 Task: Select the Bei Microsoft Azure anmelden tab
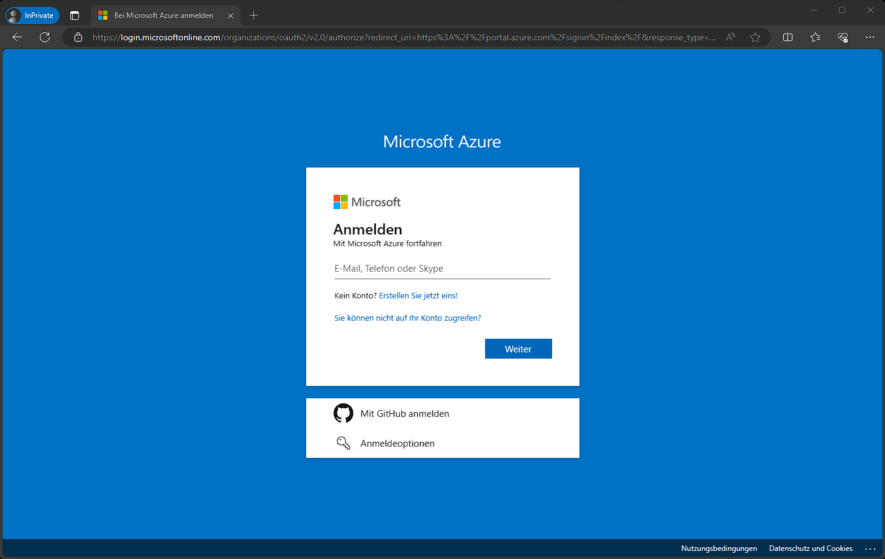tap(163, 16)
